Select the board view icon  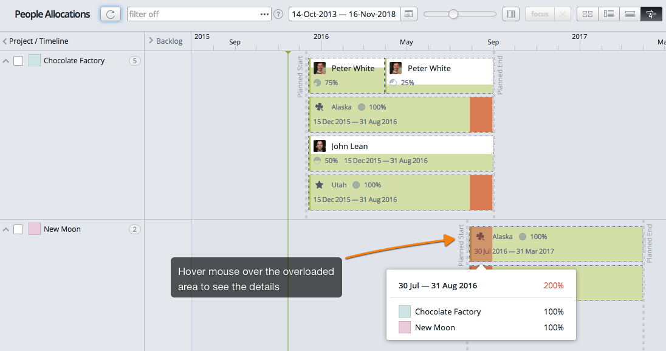tap(587, 13)
